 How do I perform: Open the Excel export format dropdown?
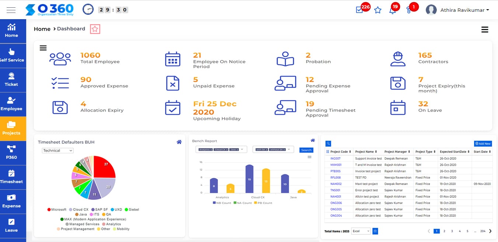360,231
